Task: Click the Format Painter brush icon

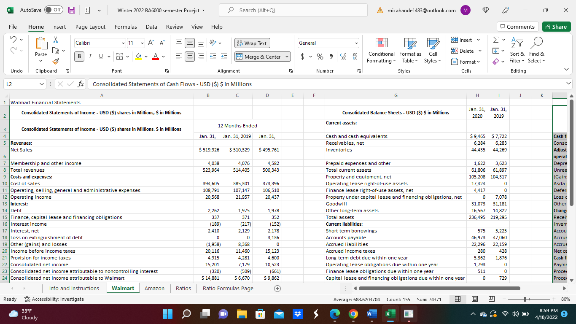Action: [56, 62]
